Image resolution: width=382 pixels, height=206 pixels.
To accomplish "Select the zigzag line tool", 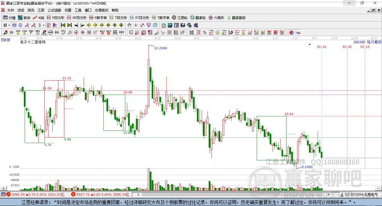I will pyautogui.click(x=163, y=33).
